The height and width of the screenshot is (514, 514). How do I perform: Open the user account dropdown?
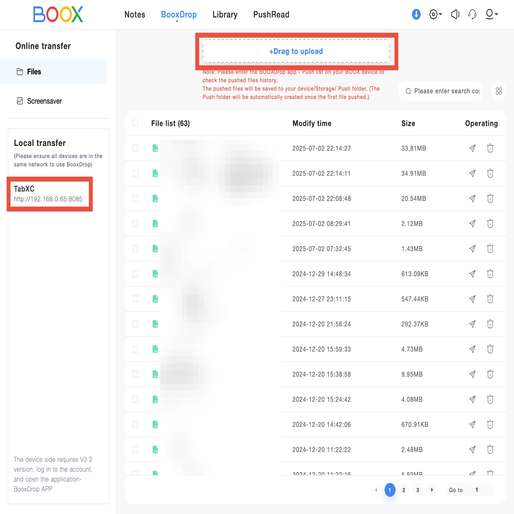[x=492, y=14]
